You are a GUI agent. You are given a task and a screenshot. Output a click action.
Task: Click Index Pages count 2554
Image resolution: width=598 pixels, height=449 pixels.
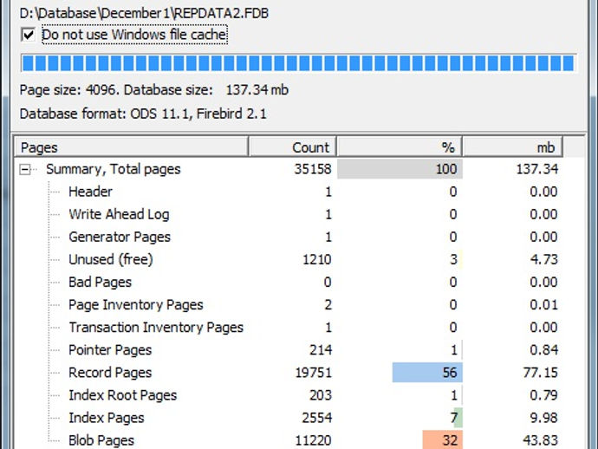316,418
